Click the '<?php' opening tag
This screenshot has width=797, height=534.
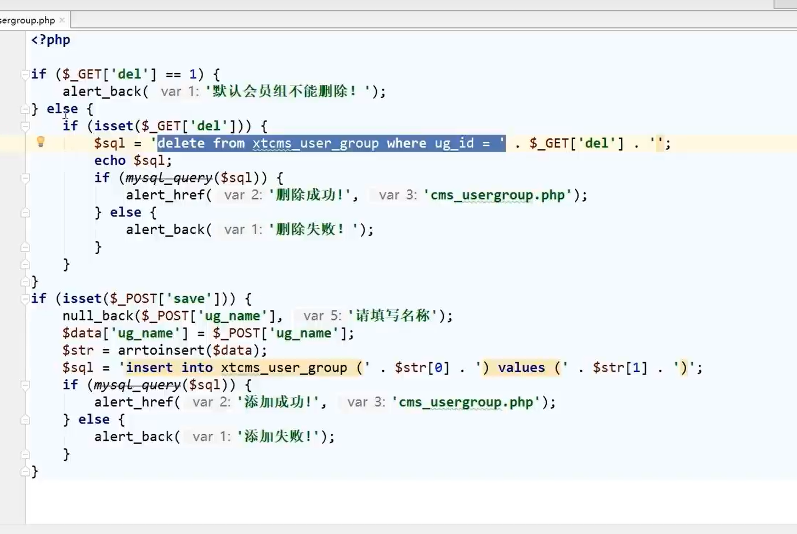(50, 40)
